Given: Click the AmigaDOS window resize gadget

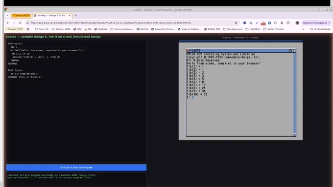Looking at the screenshot, I should pos(295,135).
